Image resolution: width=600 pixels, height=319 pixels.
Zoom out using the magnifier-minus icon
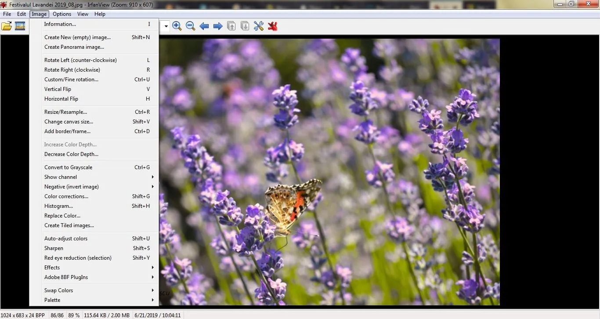[x=190, y=25]
